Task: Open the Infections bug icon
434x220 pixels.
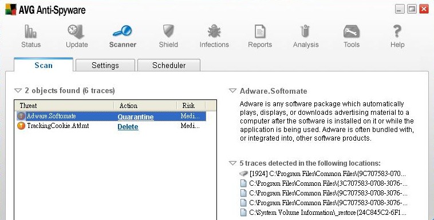Action: pos(214,31)
